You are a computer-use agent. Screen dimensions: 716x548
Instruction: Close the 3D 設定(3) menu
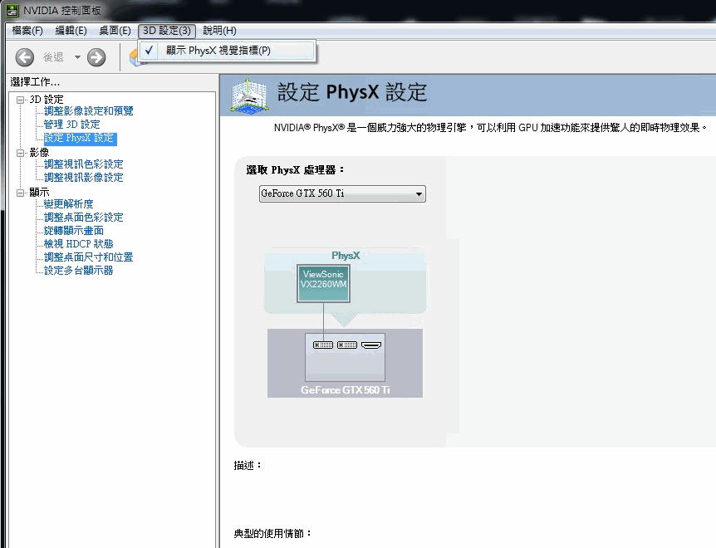click(x=167, y=31)
